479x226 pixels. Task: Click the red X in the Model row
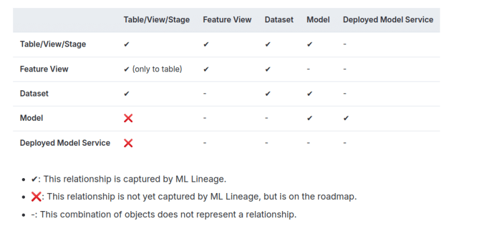(x=128, y=118)
